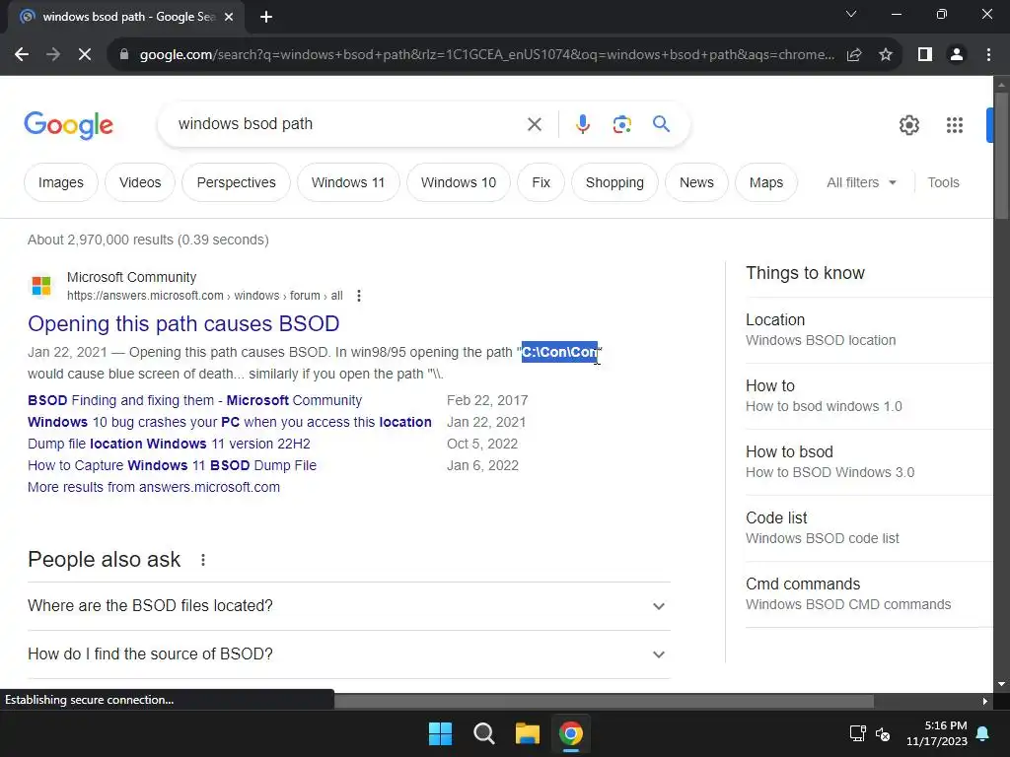The width and height of the screenshot is (1010, 757).
Task: Open More results from answers.microsoft.com
Action: 153,487
